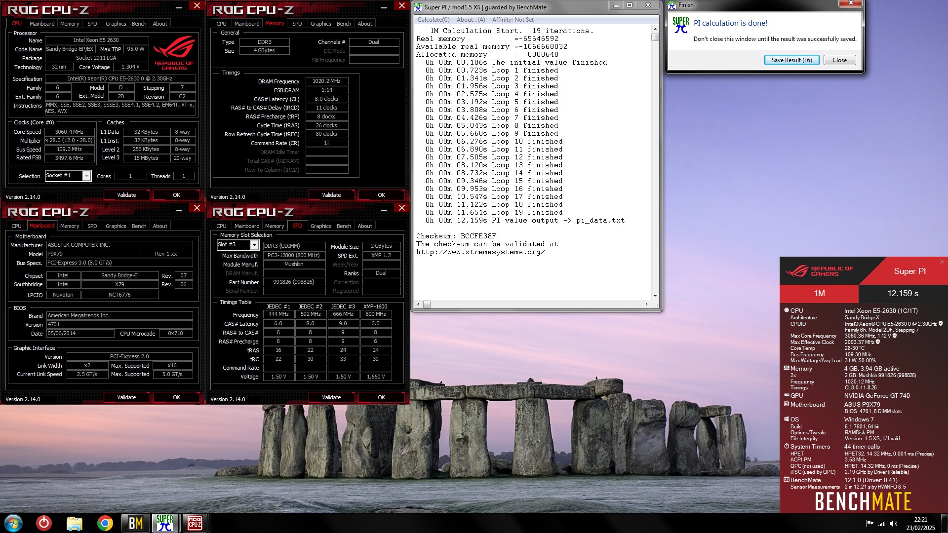
Task: Open the Socket #1 selection dropdown
Action: click(86, 176)
